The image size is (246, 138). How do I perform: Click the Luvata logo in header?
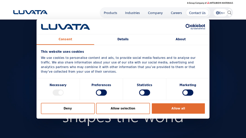30,12
